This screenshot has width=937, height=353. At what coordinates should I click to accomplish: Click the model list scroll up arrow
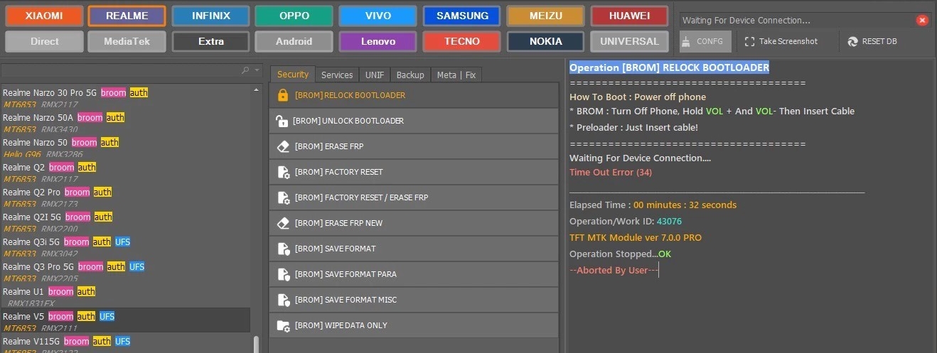[256, 90]
